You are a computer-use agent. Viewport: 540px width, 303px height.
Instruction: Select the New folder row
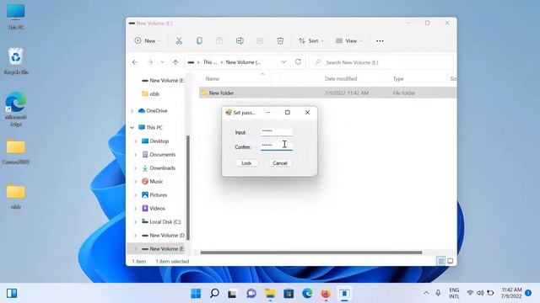click(x=327, y=93)
